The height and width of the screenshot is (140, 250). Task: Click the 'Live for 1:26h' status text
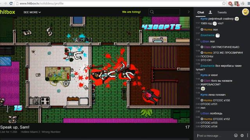(9, 132)
